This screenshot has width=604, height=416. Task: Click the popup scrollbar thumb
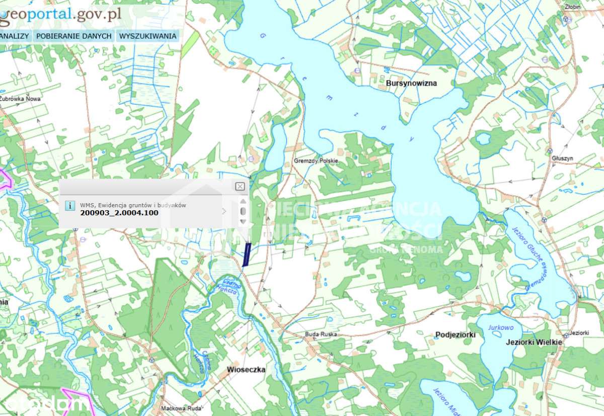coord(243,211)
